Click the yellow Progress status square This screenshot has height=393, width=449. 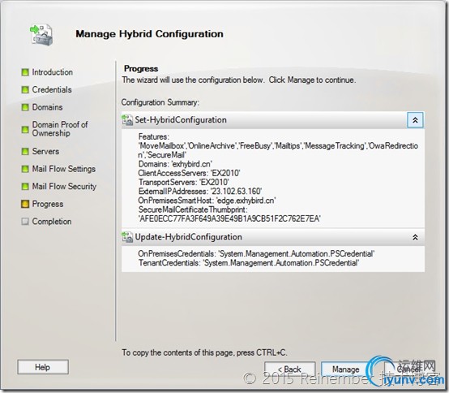(x=25, y=205)
